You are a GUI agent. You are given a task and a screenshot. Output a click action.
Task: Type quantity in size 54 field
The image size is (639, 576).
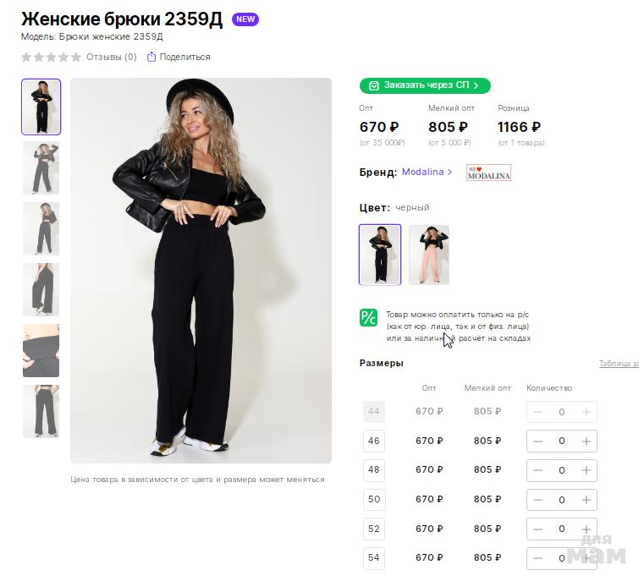click(x=561, y=557)
